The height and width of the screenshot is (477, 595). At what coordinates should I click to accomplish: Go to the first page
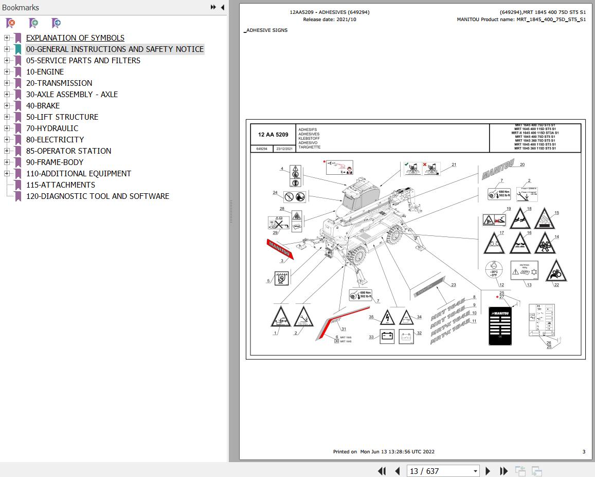(x=382, y=471)
